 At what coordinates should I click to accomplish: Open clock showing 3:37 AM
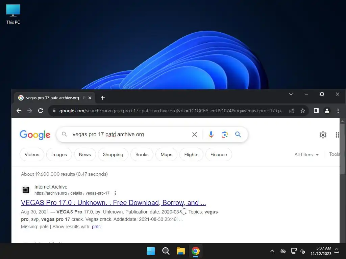pos(321,251)
